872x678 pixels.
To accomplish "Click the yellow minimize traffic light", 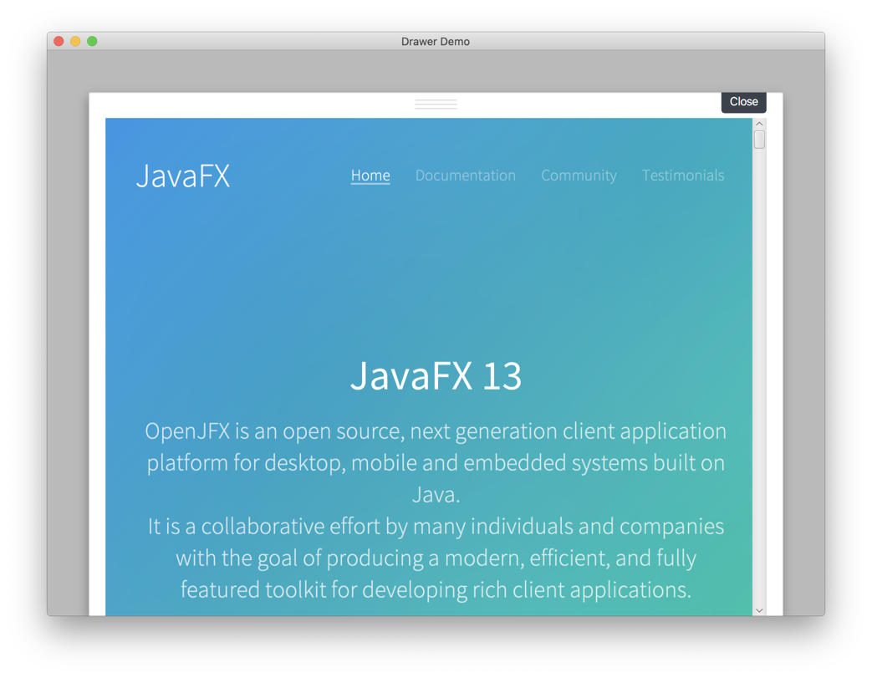I will 74,39.
